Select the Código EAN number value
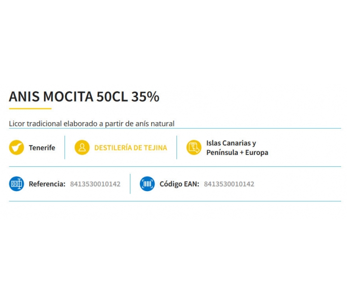 (229, 184)
